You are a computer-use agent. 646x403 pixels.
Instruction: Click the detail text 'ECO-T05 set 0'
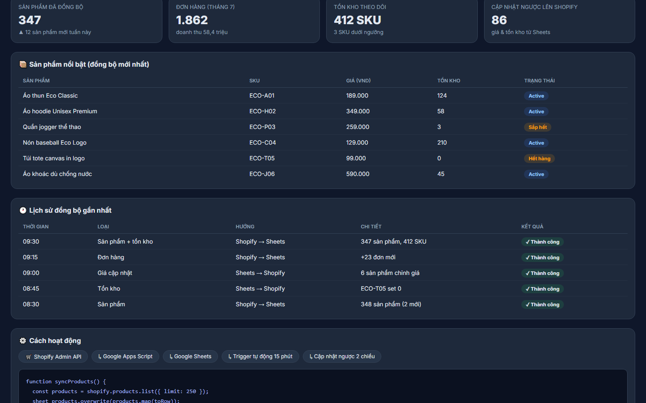coord(381,289)
